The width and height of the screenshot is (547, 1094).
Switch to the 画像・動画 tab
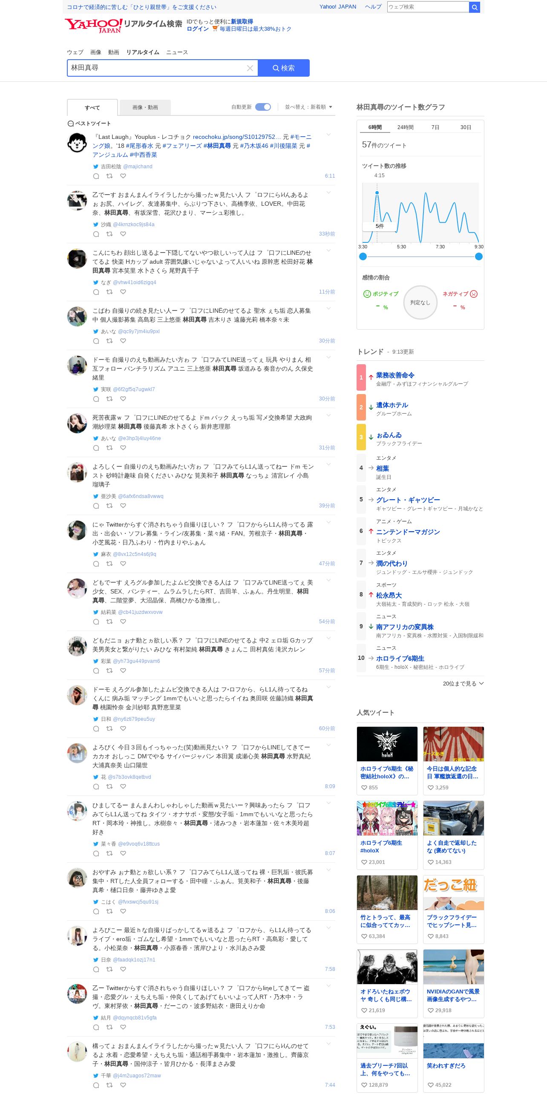[145, 107]
